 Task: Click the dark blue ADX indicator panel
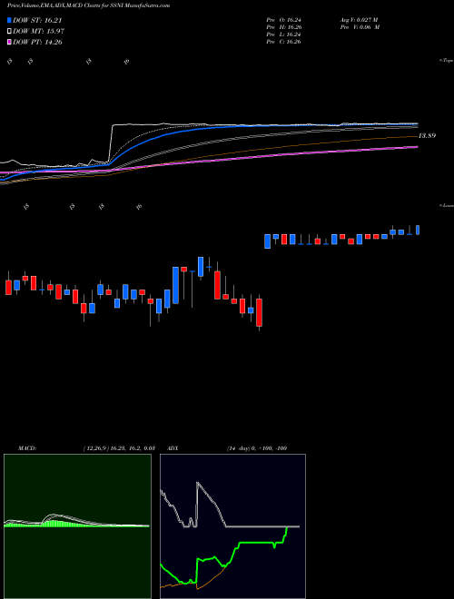click(x=232, y=526)
